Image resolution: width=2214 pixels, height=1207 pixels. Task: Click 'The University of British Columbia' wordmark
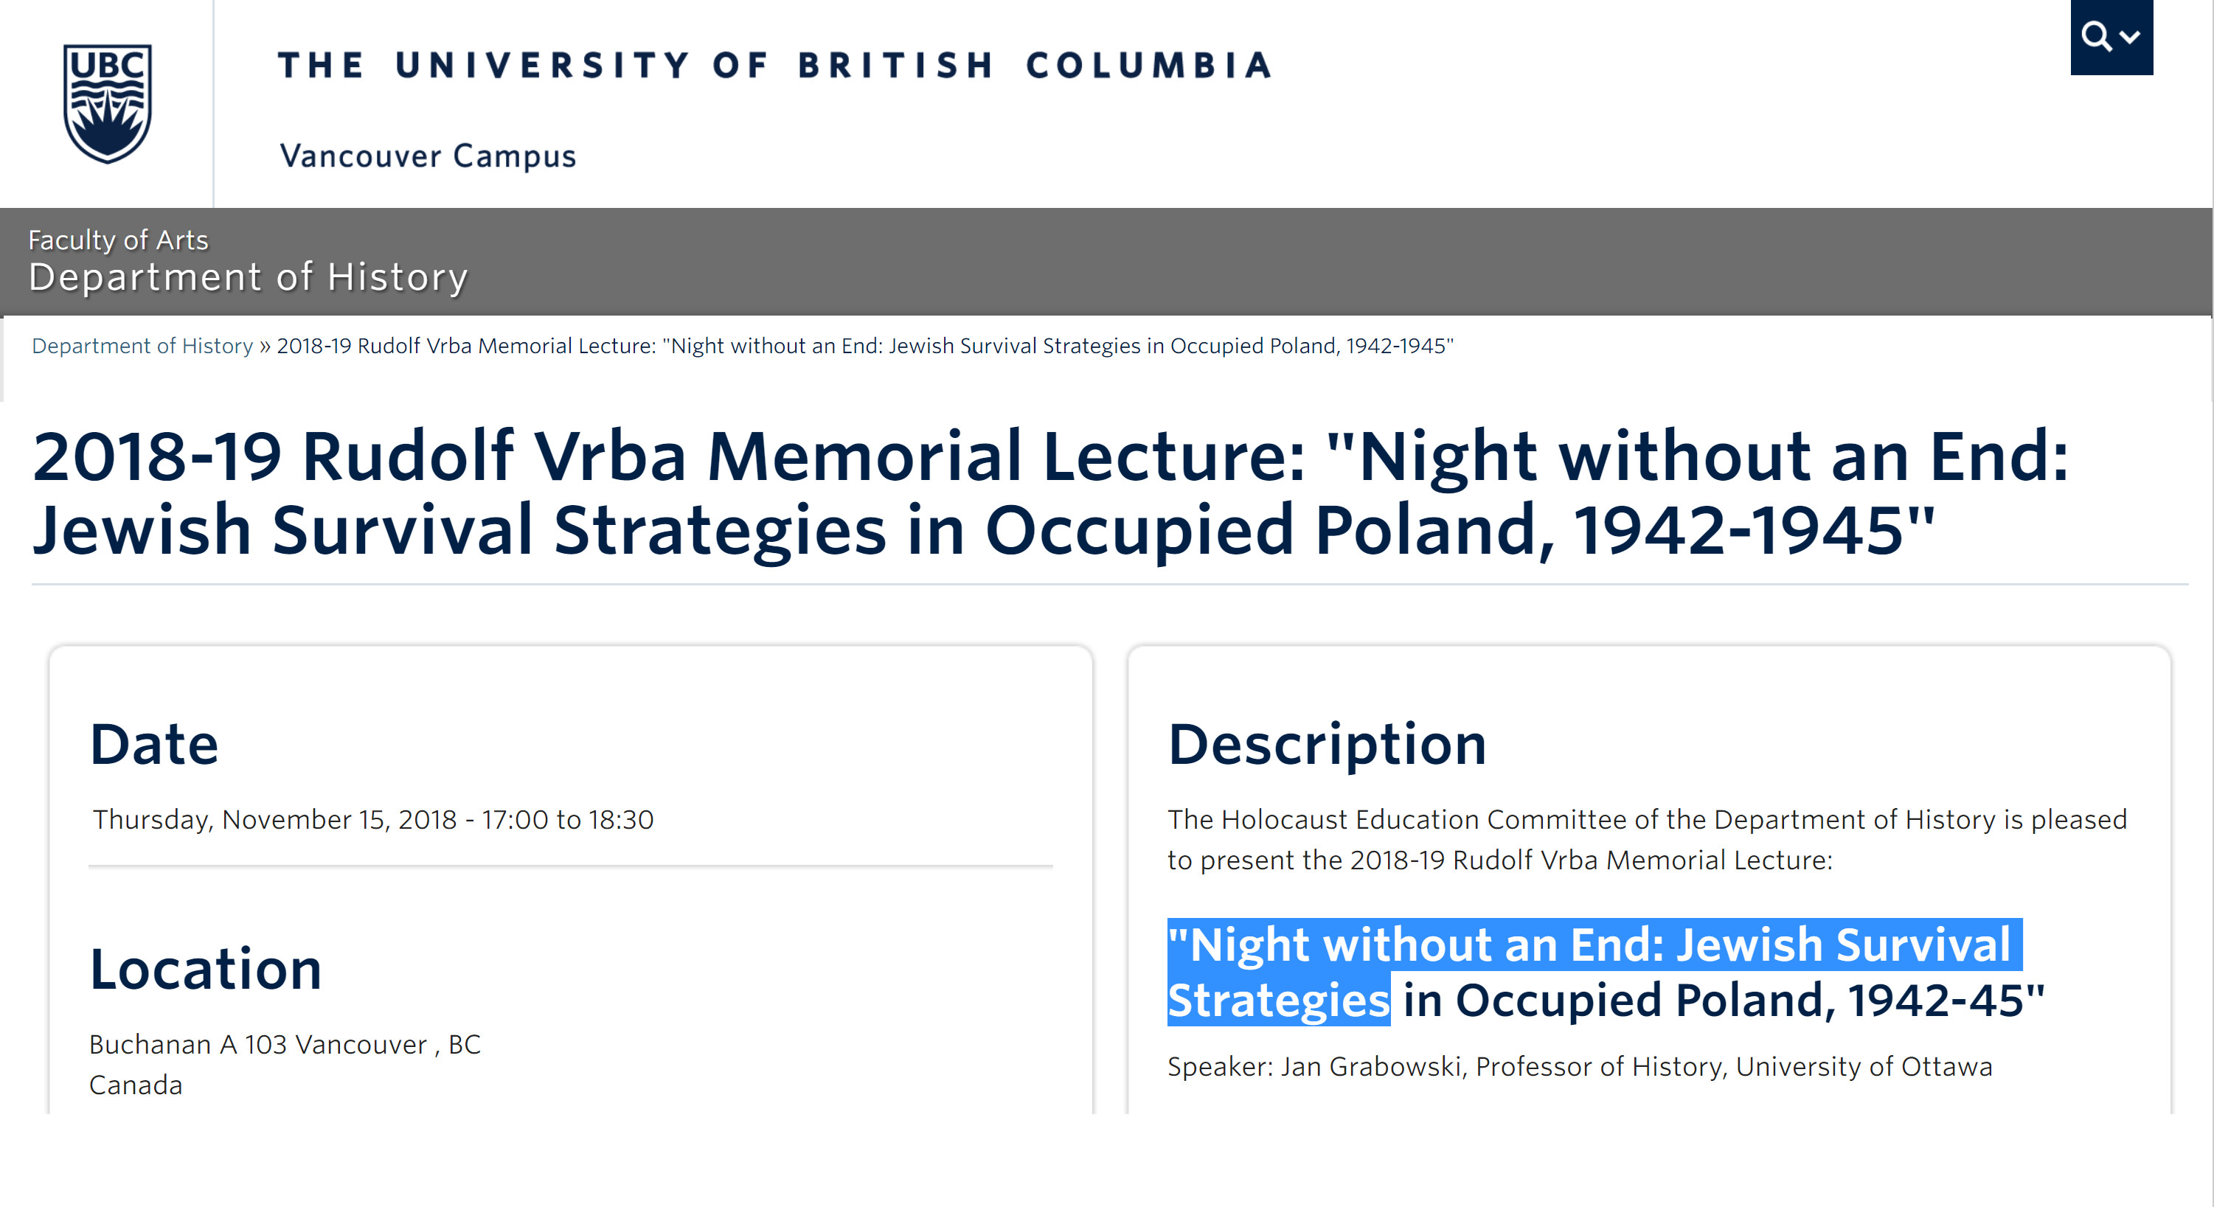774,66
